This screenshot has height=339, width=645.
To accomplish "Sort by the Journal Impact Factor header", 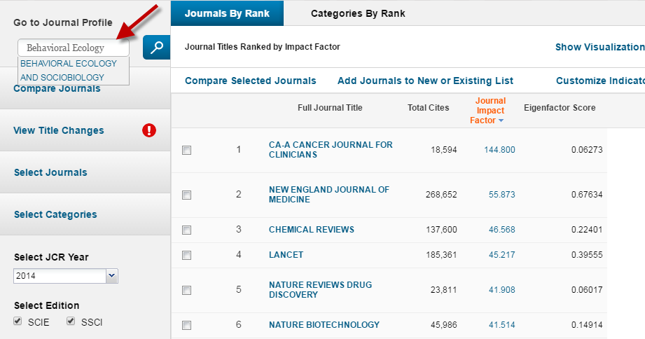I will (x=488, y=110).
